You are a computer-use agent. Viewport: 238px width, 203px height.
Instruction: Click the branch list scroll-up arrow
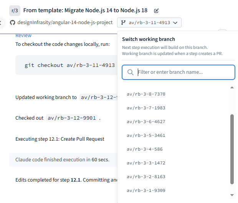pyautogui.click(x=232, y=88)
